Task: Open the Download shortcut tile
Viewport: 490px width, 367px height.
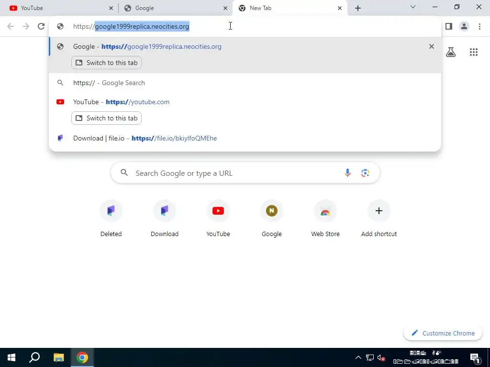Action: 165,218
